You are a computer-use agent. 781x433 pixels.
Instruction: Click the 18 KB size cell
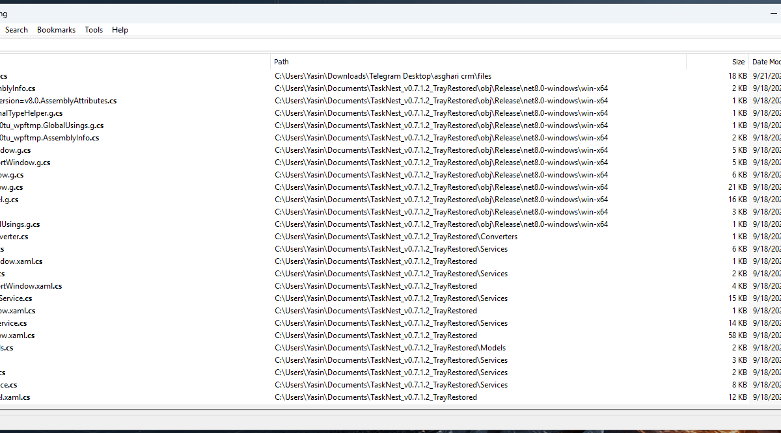pyautogui.click(x=737, y=76)
